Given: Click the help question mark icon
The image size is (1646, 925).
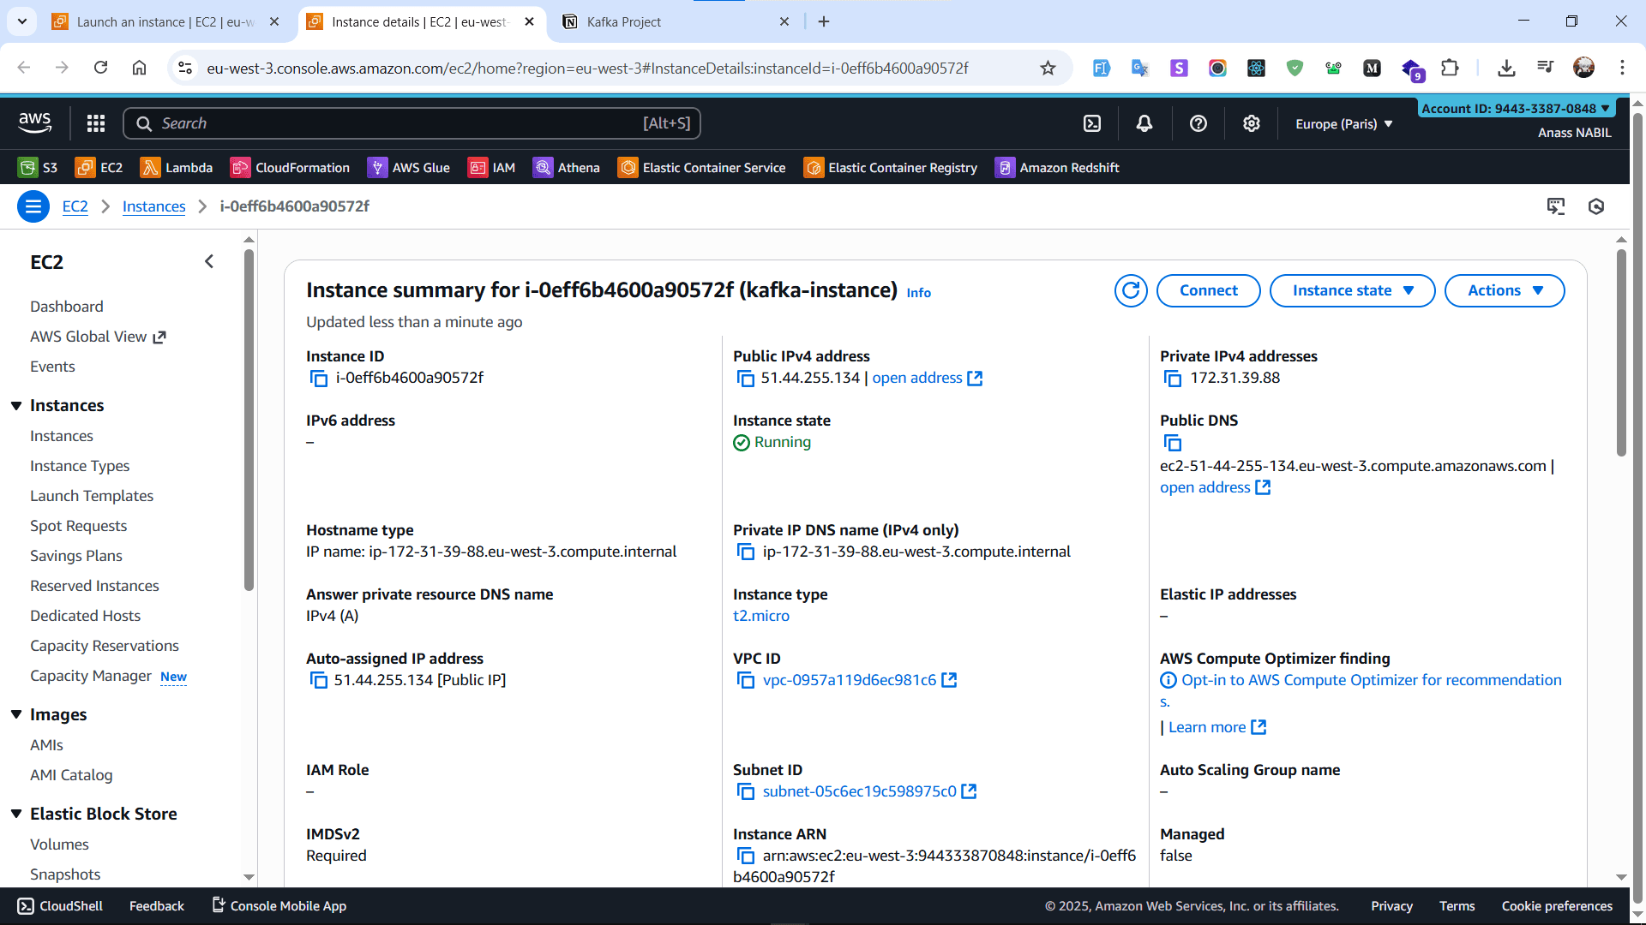Looking at the screenshot, I should coord(1198,123).
